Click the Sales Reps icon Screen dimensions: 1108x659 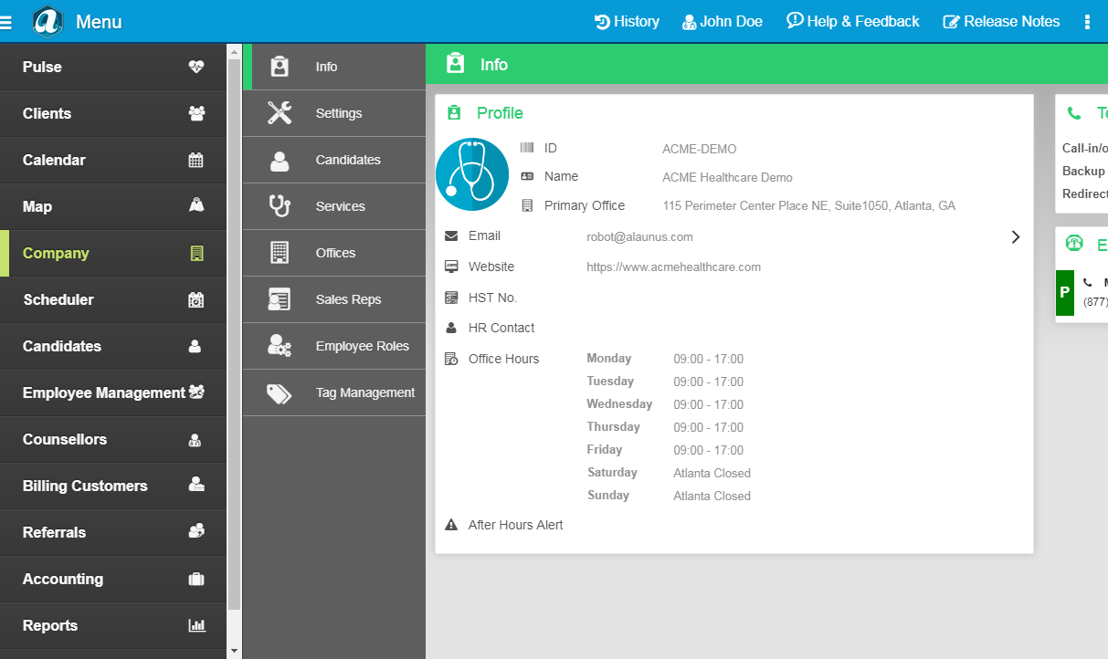pyautogui.click(x=280, y=299)
